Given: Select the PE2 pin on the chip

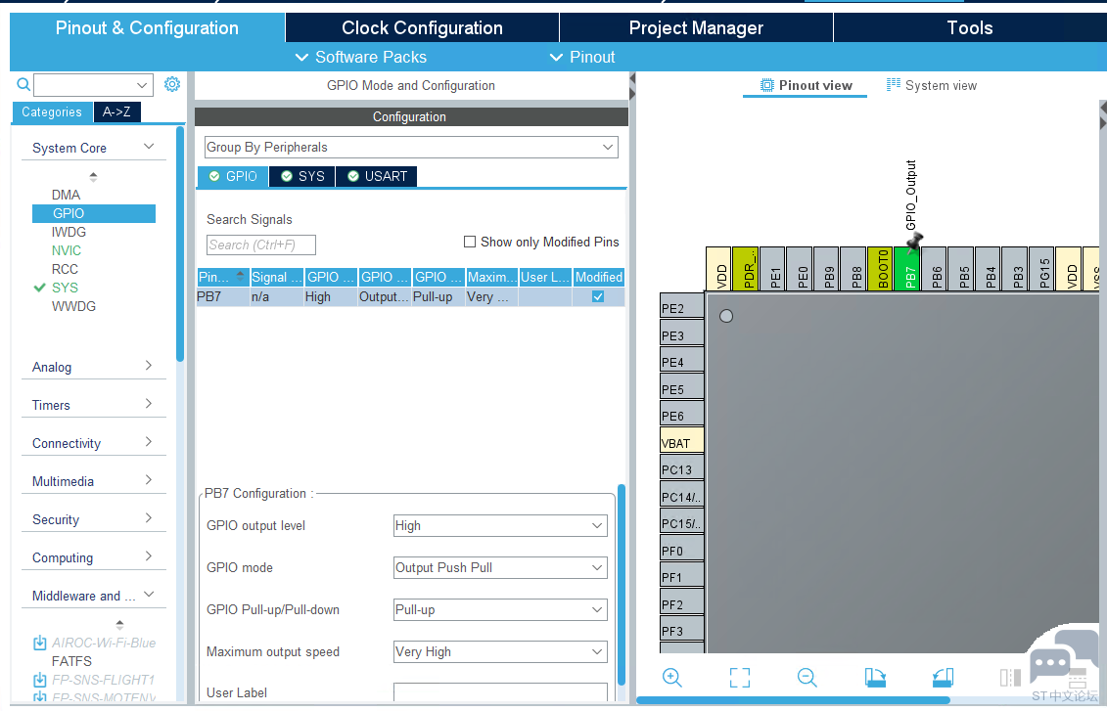Looking at the screenshot, I should tap(682, 305).
